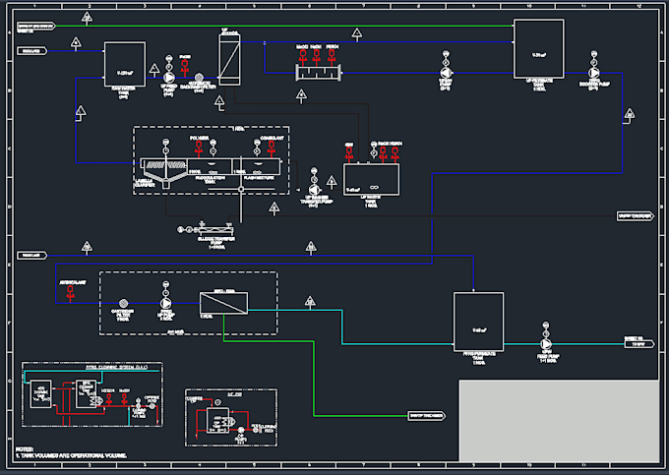
Task: Select the UF backwash pump symbol
Action: point(446,73)
